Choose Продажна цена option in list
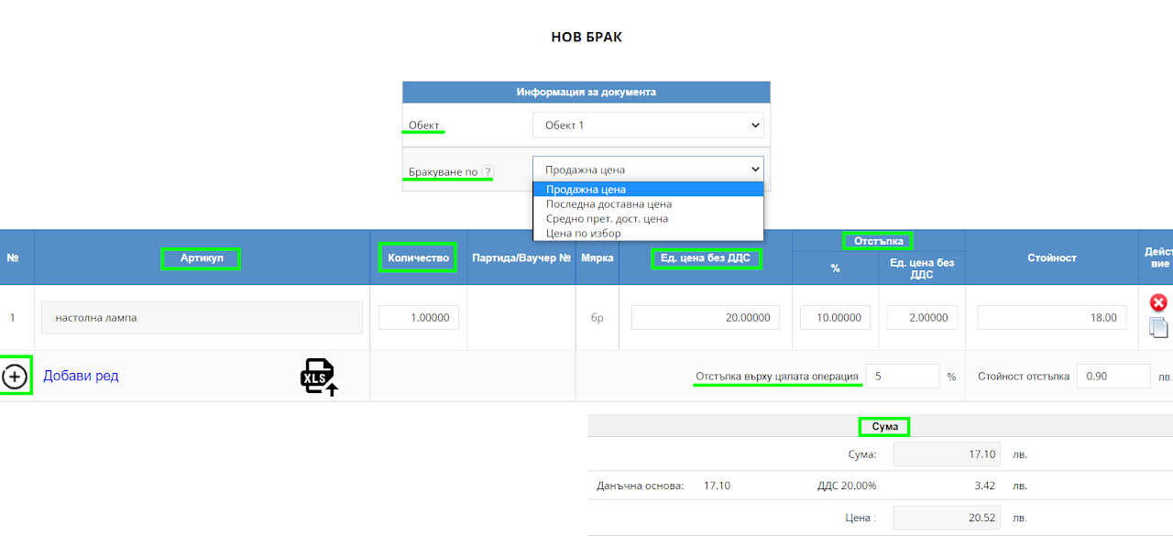Screen dimensions: 1173x536 pyautogui.click(x=648, y=190)
